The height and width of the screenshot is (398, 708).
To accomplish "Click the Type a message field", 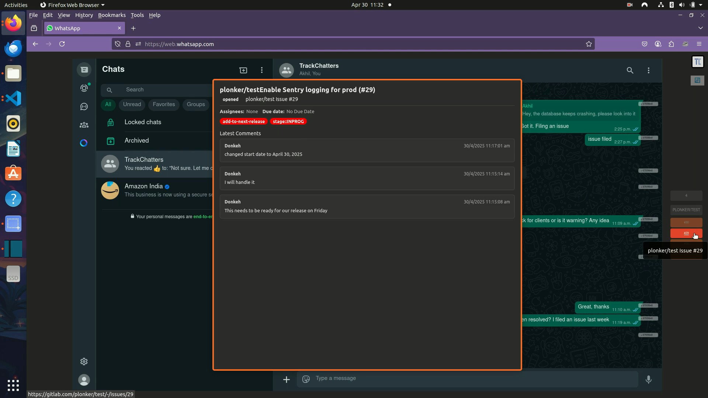I will pyautogui.click(x=468, y=379).
